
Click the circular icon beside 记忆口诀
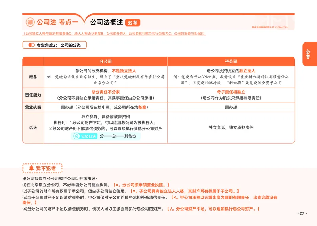coord(76,136)
